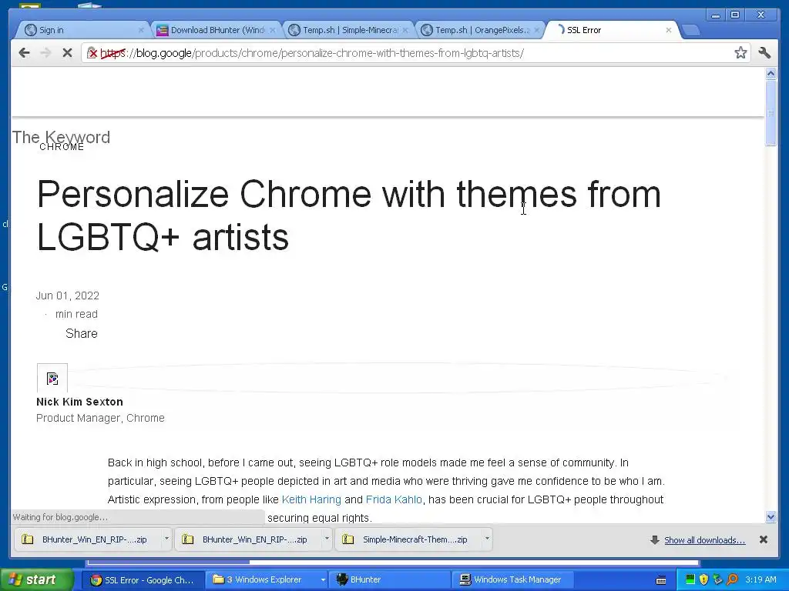Expand Windows Explorer taskbar group arrow
This screenshot has height=591, width=789.
click(323, 580)
